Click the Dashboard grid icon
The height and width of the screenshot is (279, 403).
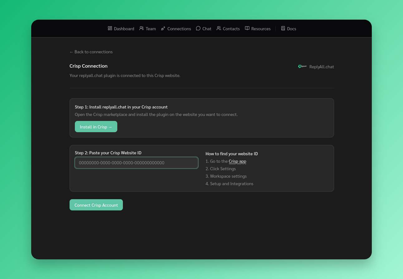[x=110, y=28]
